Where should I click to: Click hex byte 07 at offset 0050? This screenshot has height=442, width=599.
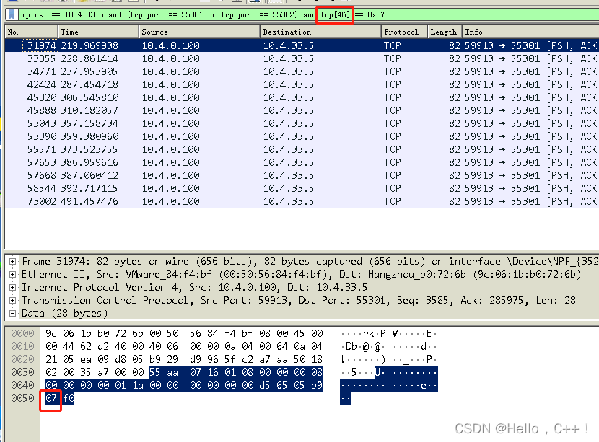(x=51, y=398)
